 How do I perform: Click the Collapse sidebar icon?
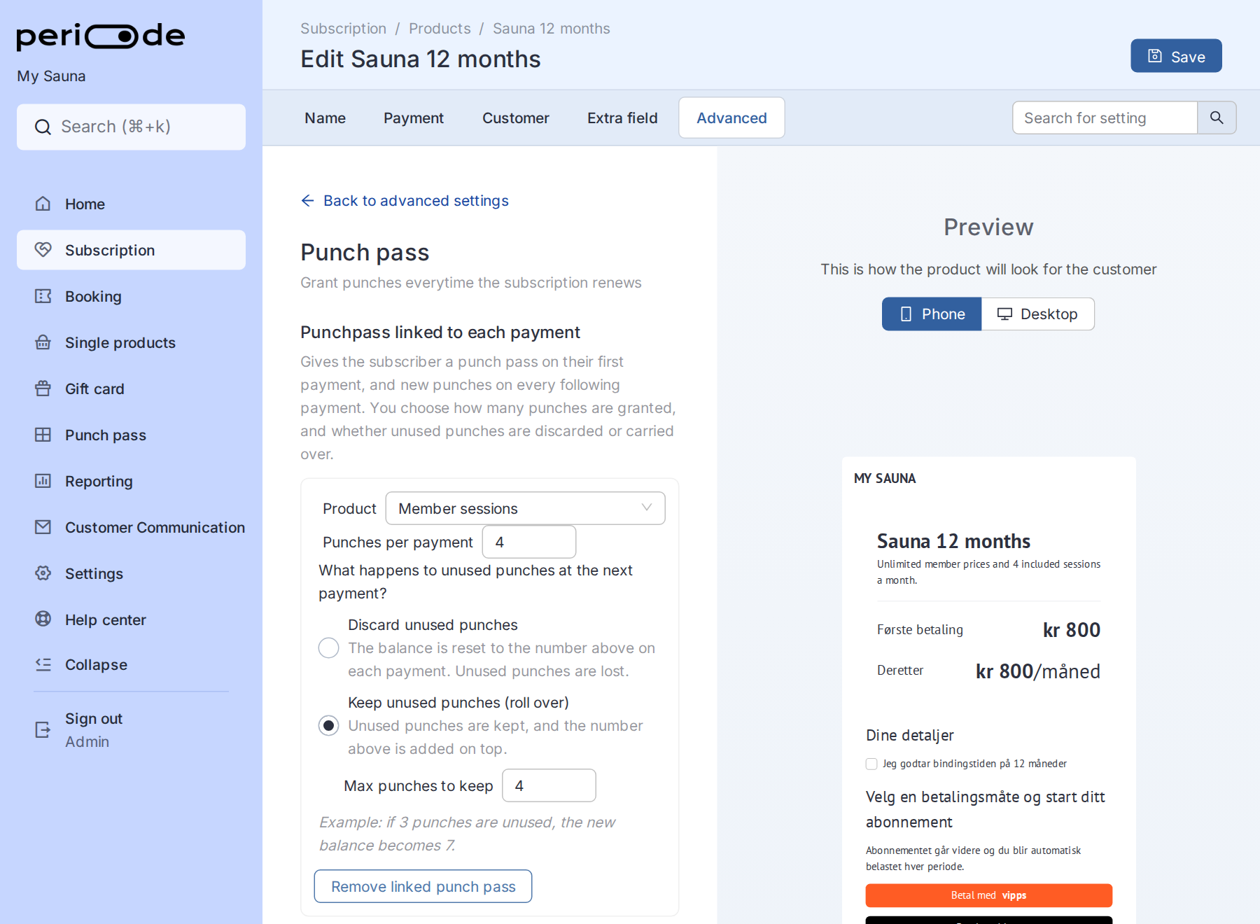tap(43, 664)
